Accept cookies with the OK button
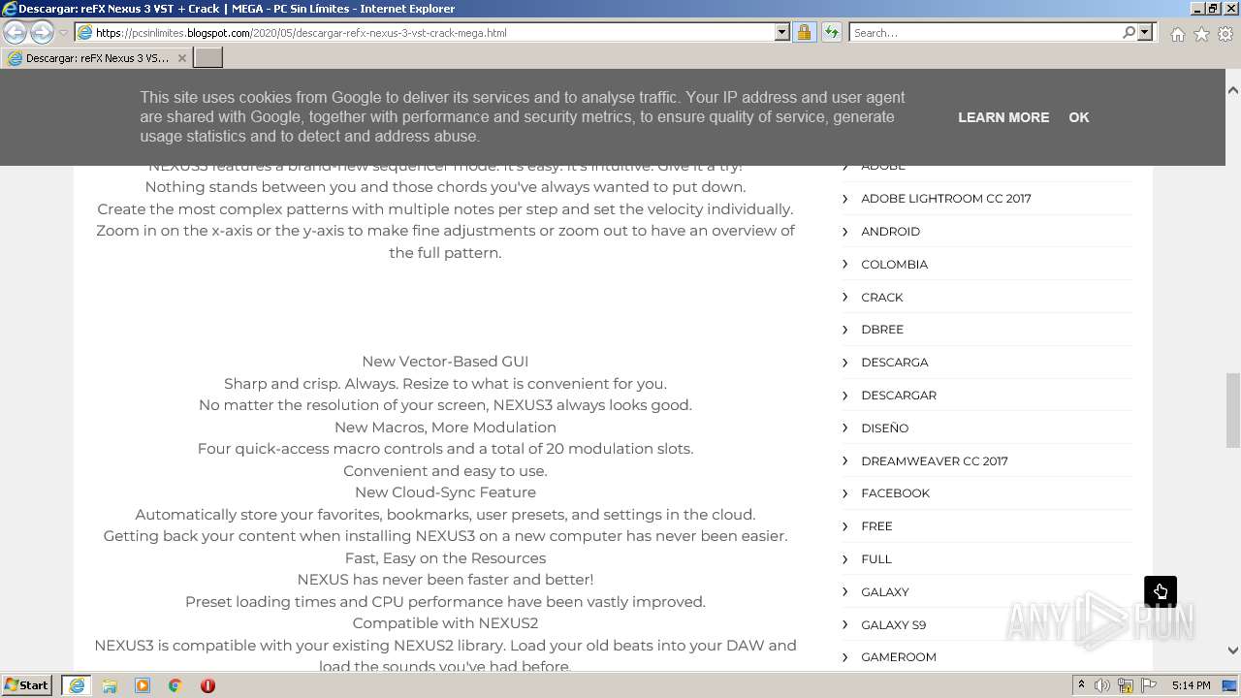The image size is (1241, 698). coord(1079,117)
